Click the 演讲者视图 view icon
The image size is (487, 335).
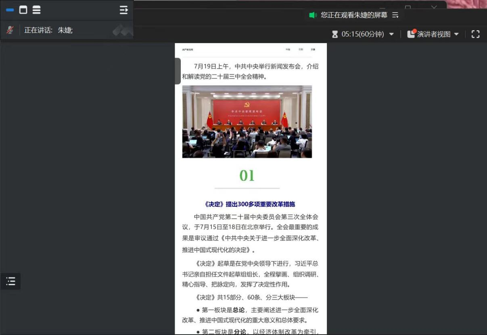[412, 34]
